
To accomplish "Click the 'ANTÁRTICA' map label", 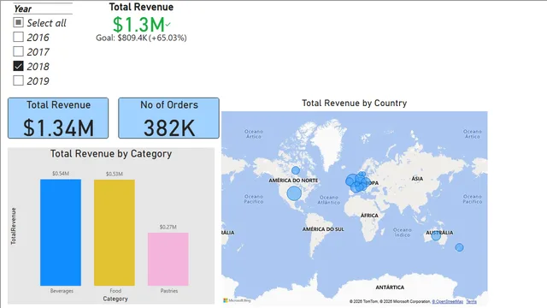I will (390, 287).
